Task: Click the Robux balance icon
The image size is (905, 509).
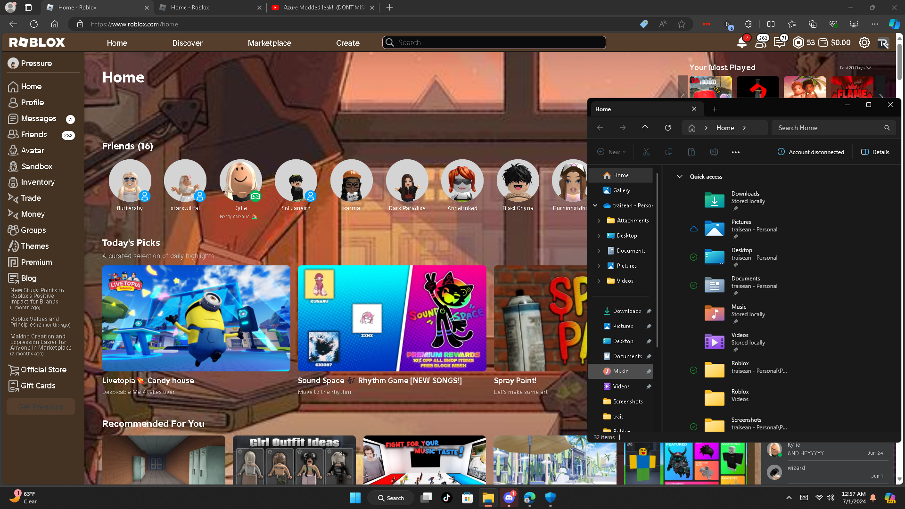Action: (798, 42)
